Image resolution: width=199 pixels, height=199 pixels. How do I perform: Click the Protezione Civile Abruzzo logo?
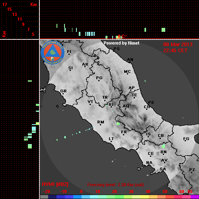[53, 53]
